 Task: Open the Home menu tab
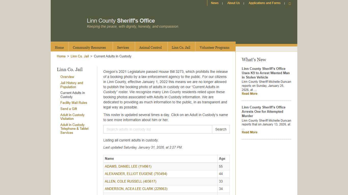point(59,47)
